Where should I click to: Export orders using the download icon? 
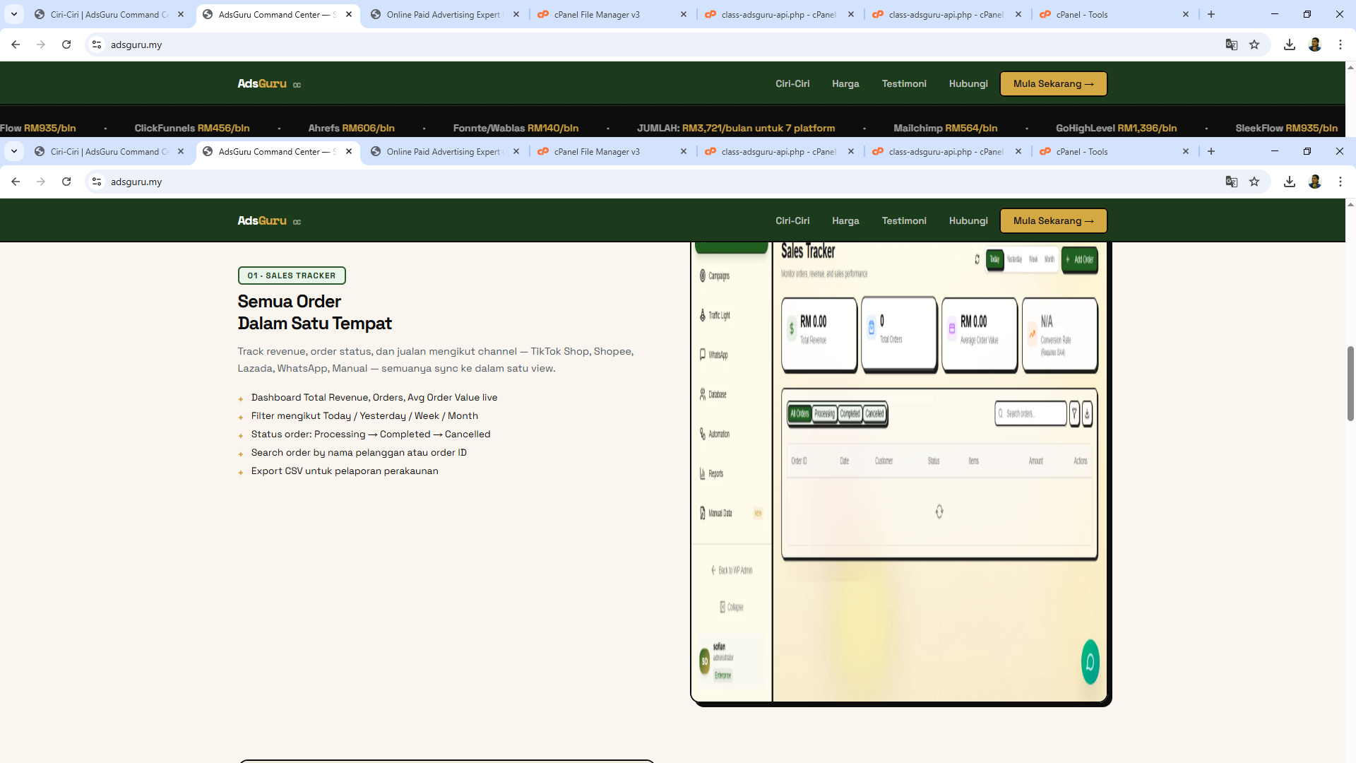[x=1088, y=415]
